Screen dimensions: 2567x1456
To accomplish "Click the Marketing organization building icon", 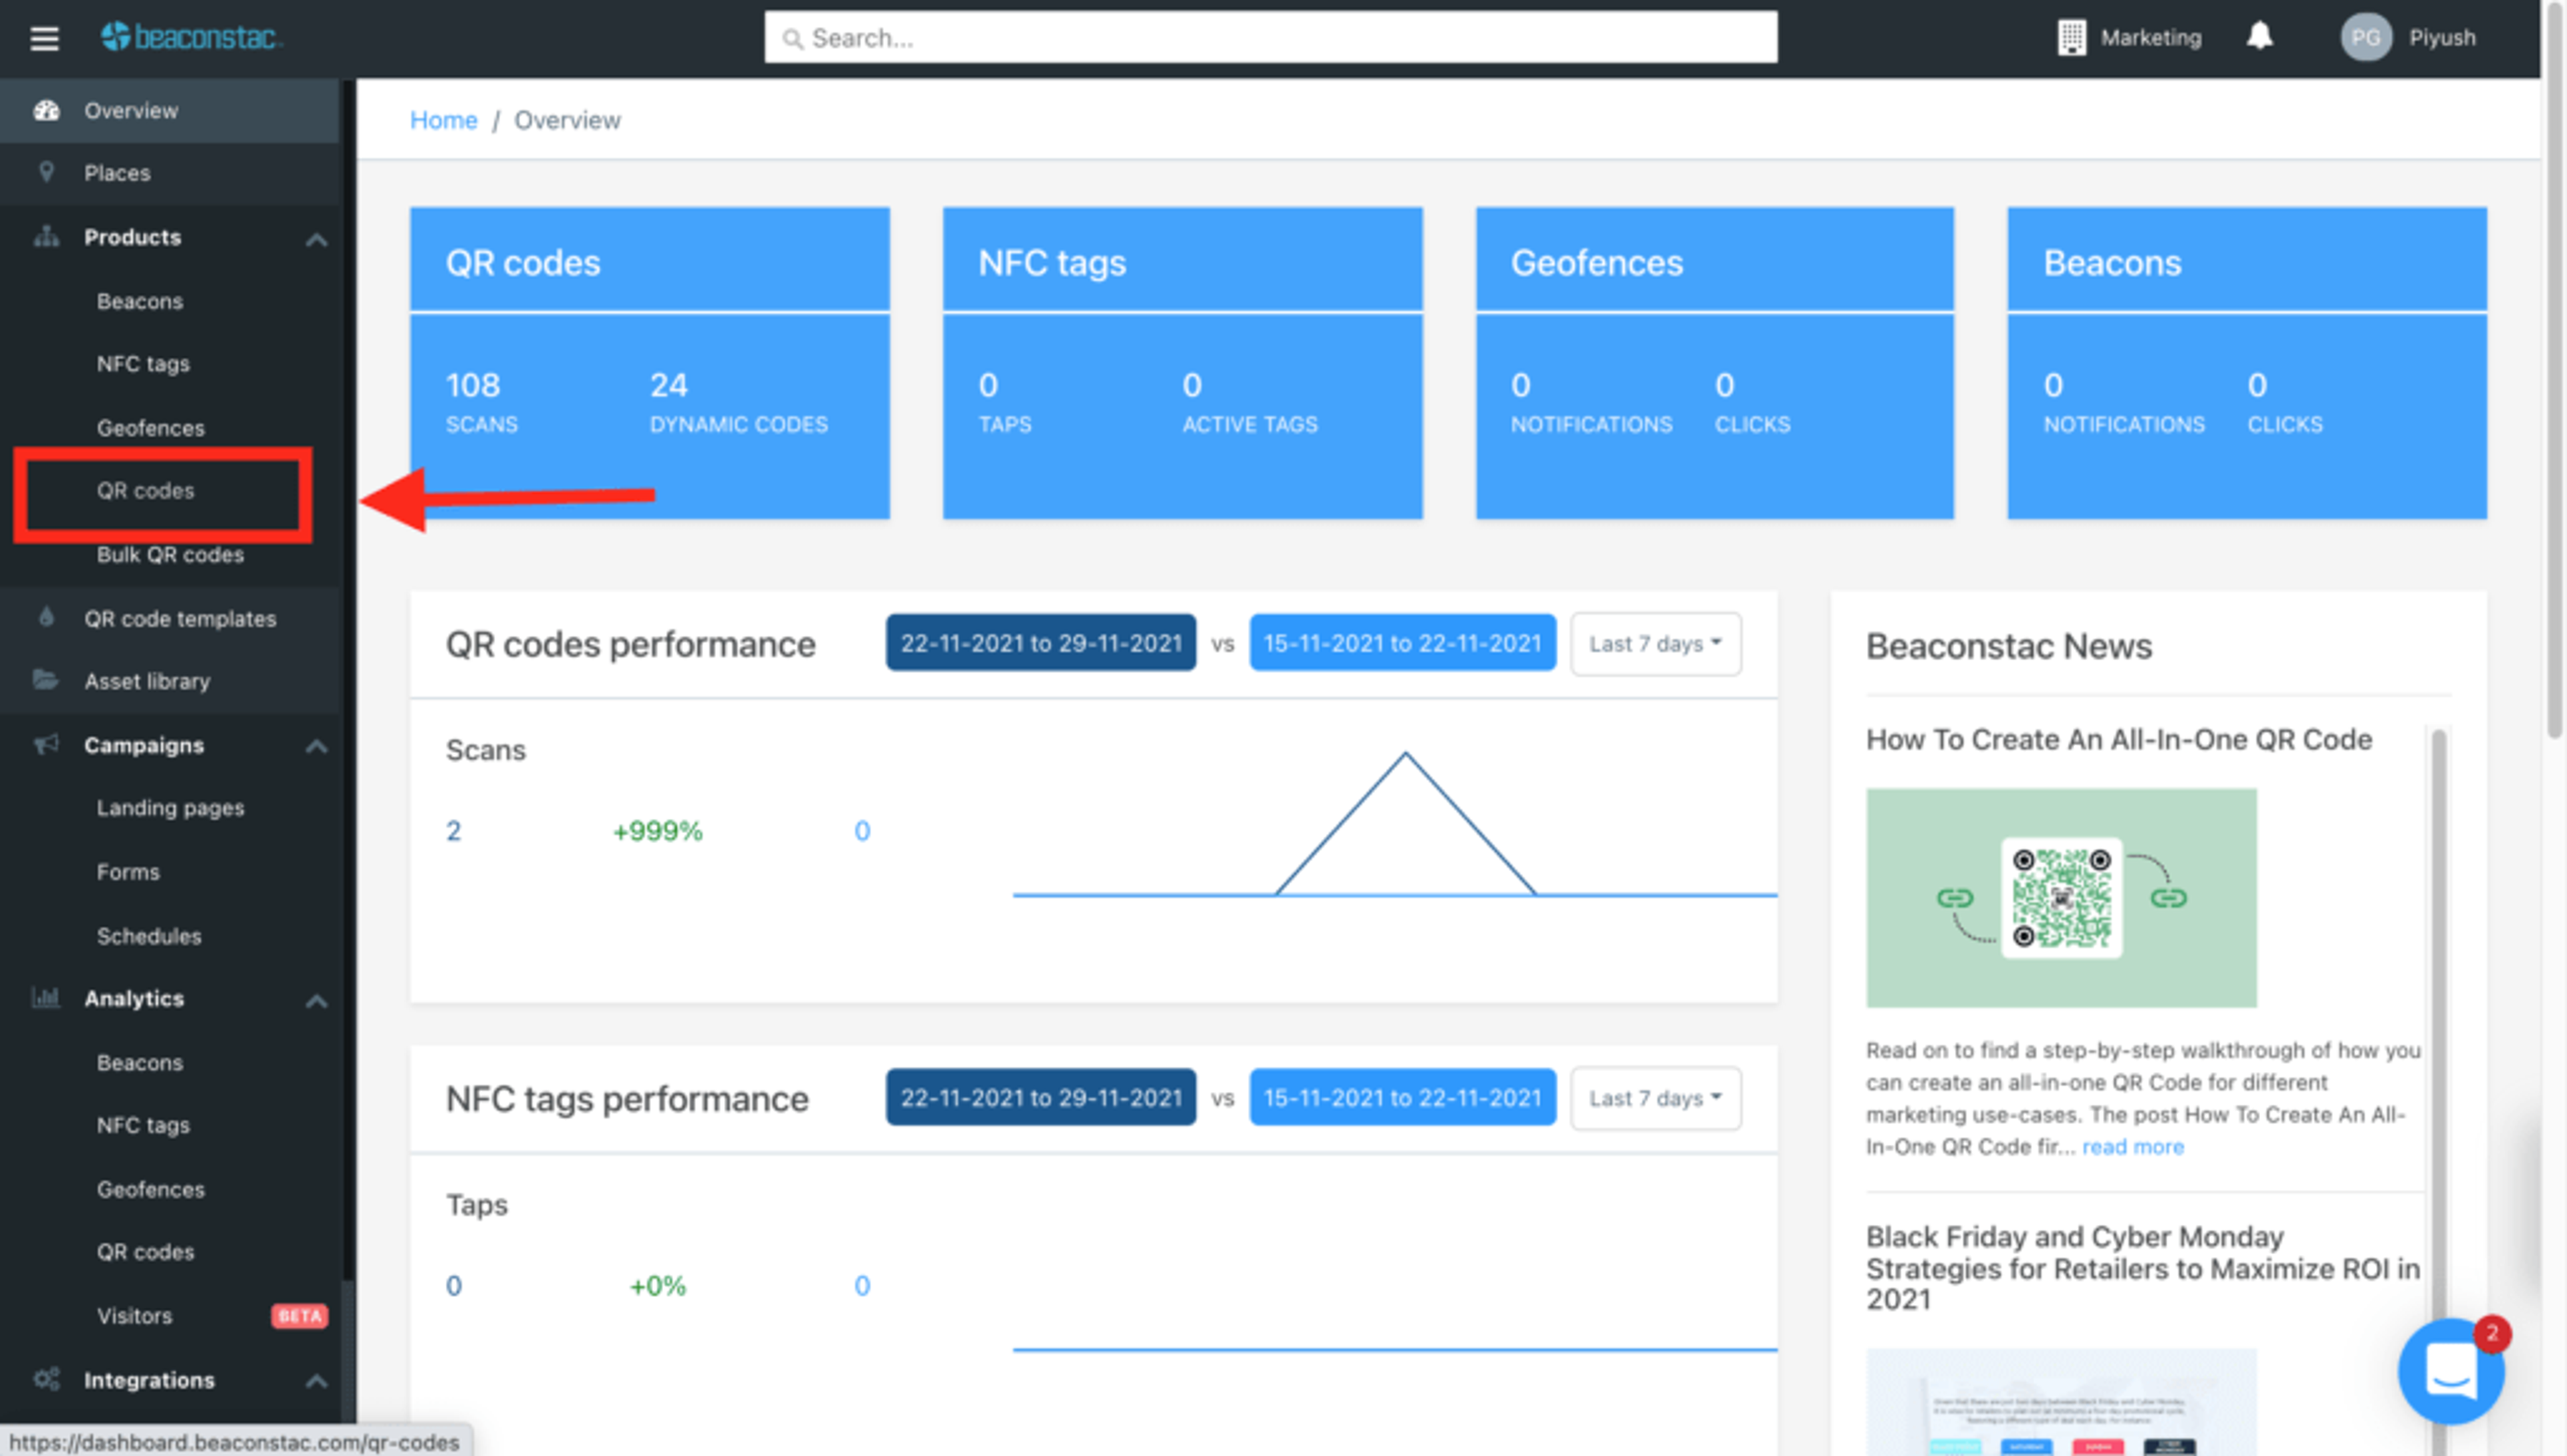I will [x=2071, y=38].
